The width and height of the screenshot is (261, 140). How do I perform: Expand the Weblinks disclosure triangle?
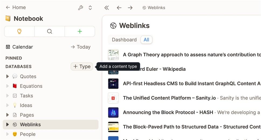tap(8, 125)
